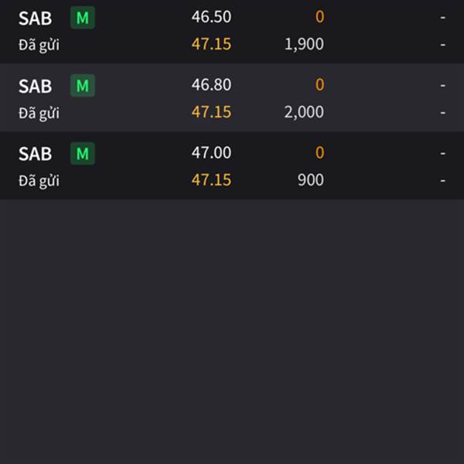
Task: Click the M badge on the 46.80 order
Action: pos(83,86)
